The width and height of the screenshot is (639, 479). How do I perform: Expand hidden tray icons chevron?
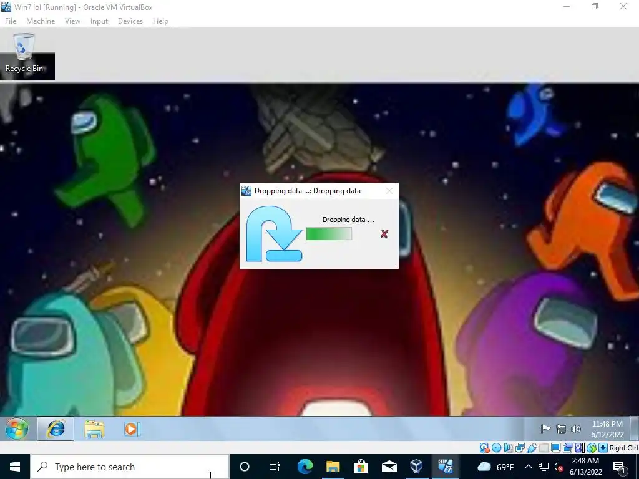[528, 467]
